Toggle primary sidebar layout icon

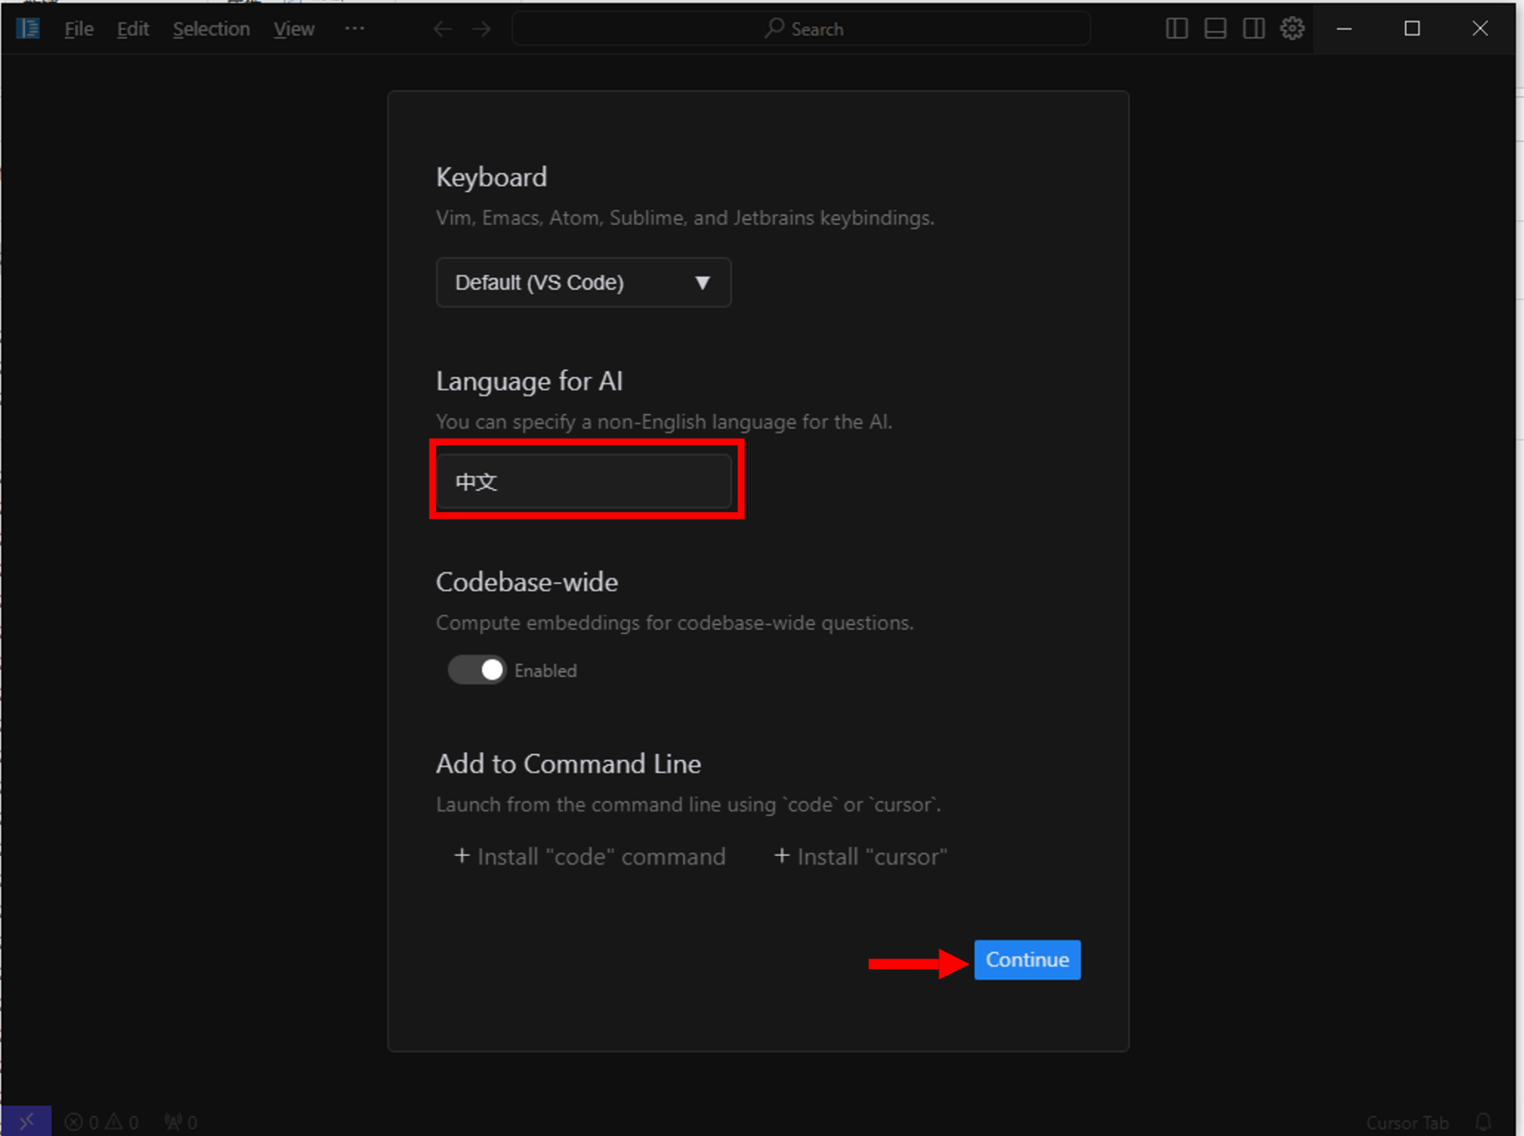pyautogui.click(x=1177, y=28)
